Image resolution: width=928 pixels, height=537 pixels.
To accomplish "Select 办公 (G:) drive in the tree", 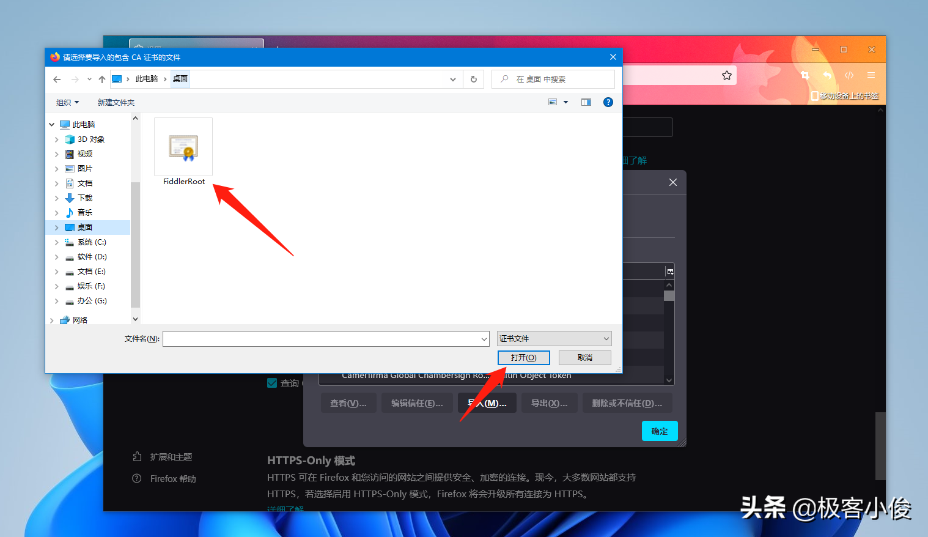I will 92,301.
